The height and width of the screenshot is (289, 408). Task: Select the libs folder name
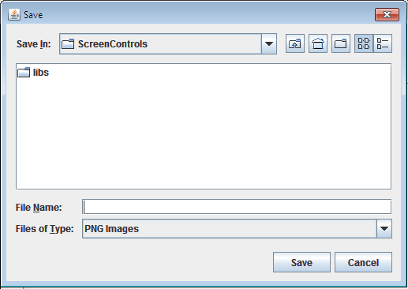tap(41, 73)
